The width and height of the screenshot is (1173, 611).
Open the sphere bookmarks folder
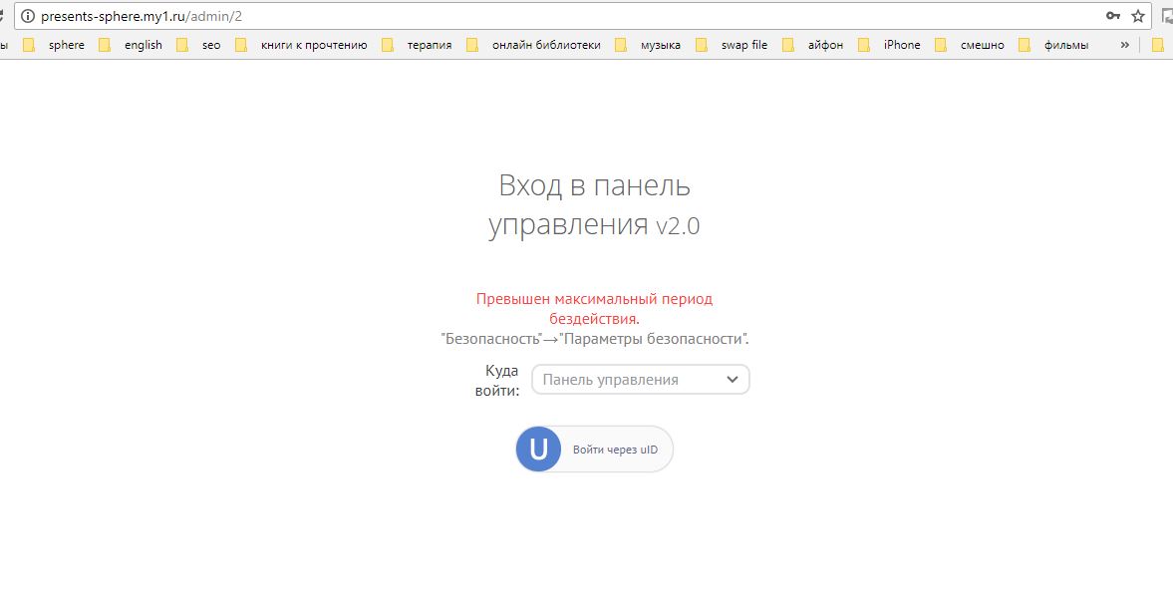[54, 45]
